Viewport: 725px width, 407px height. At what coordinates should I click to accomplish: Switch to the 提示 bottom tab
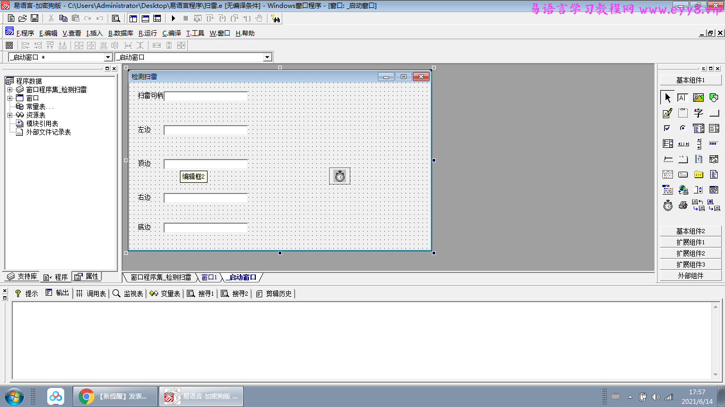click(x=27, y=293)
